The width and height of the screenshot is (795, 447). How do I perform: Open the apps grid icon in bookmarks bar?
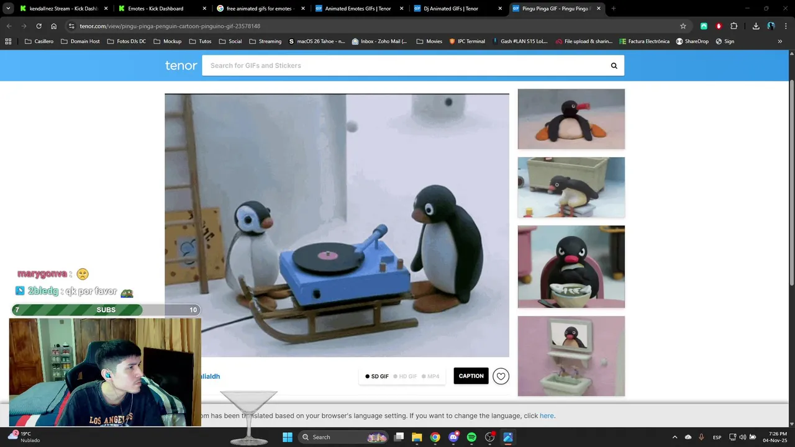(8, 42)
